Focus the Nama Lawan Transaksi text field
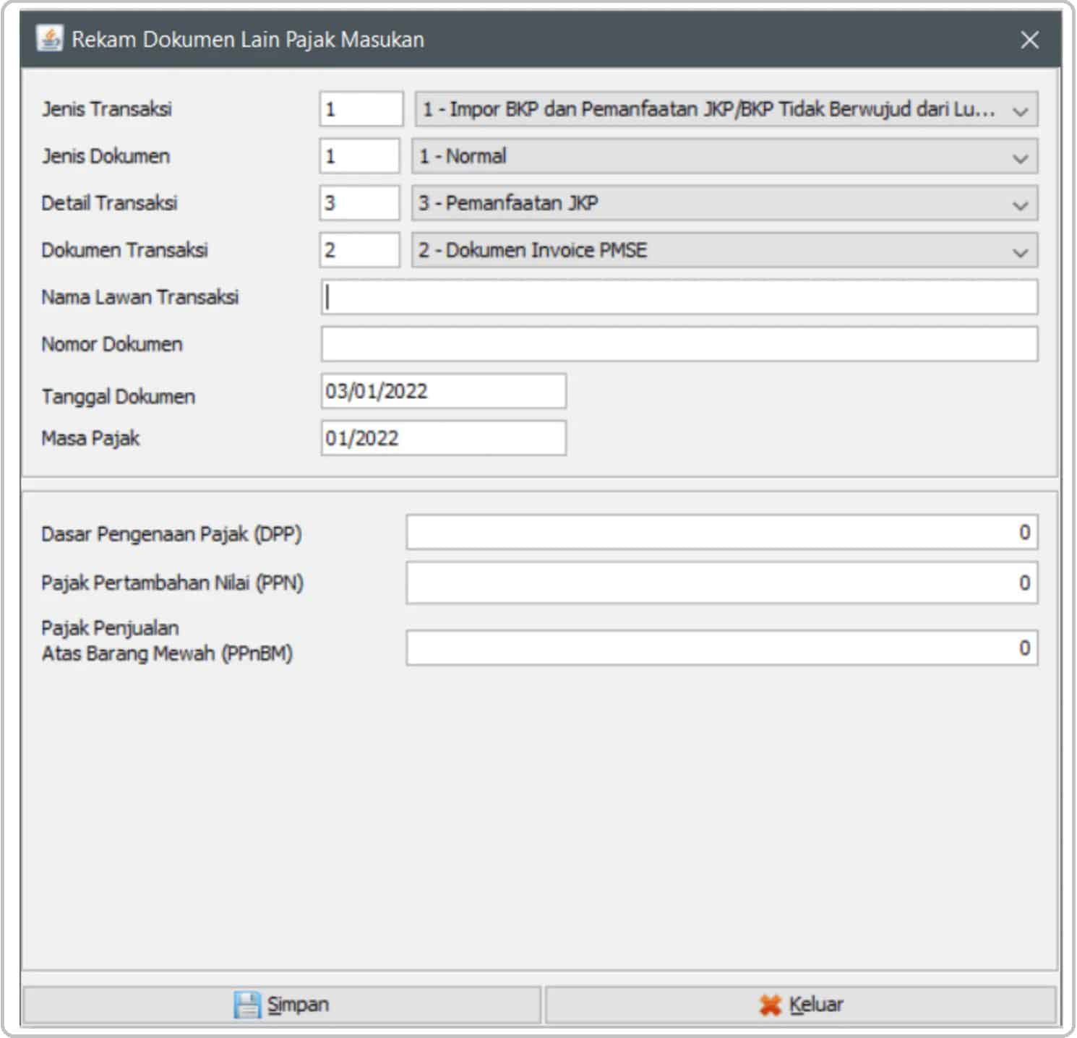The width and height of the screenshot is (1077, 1038). (679, 297)
